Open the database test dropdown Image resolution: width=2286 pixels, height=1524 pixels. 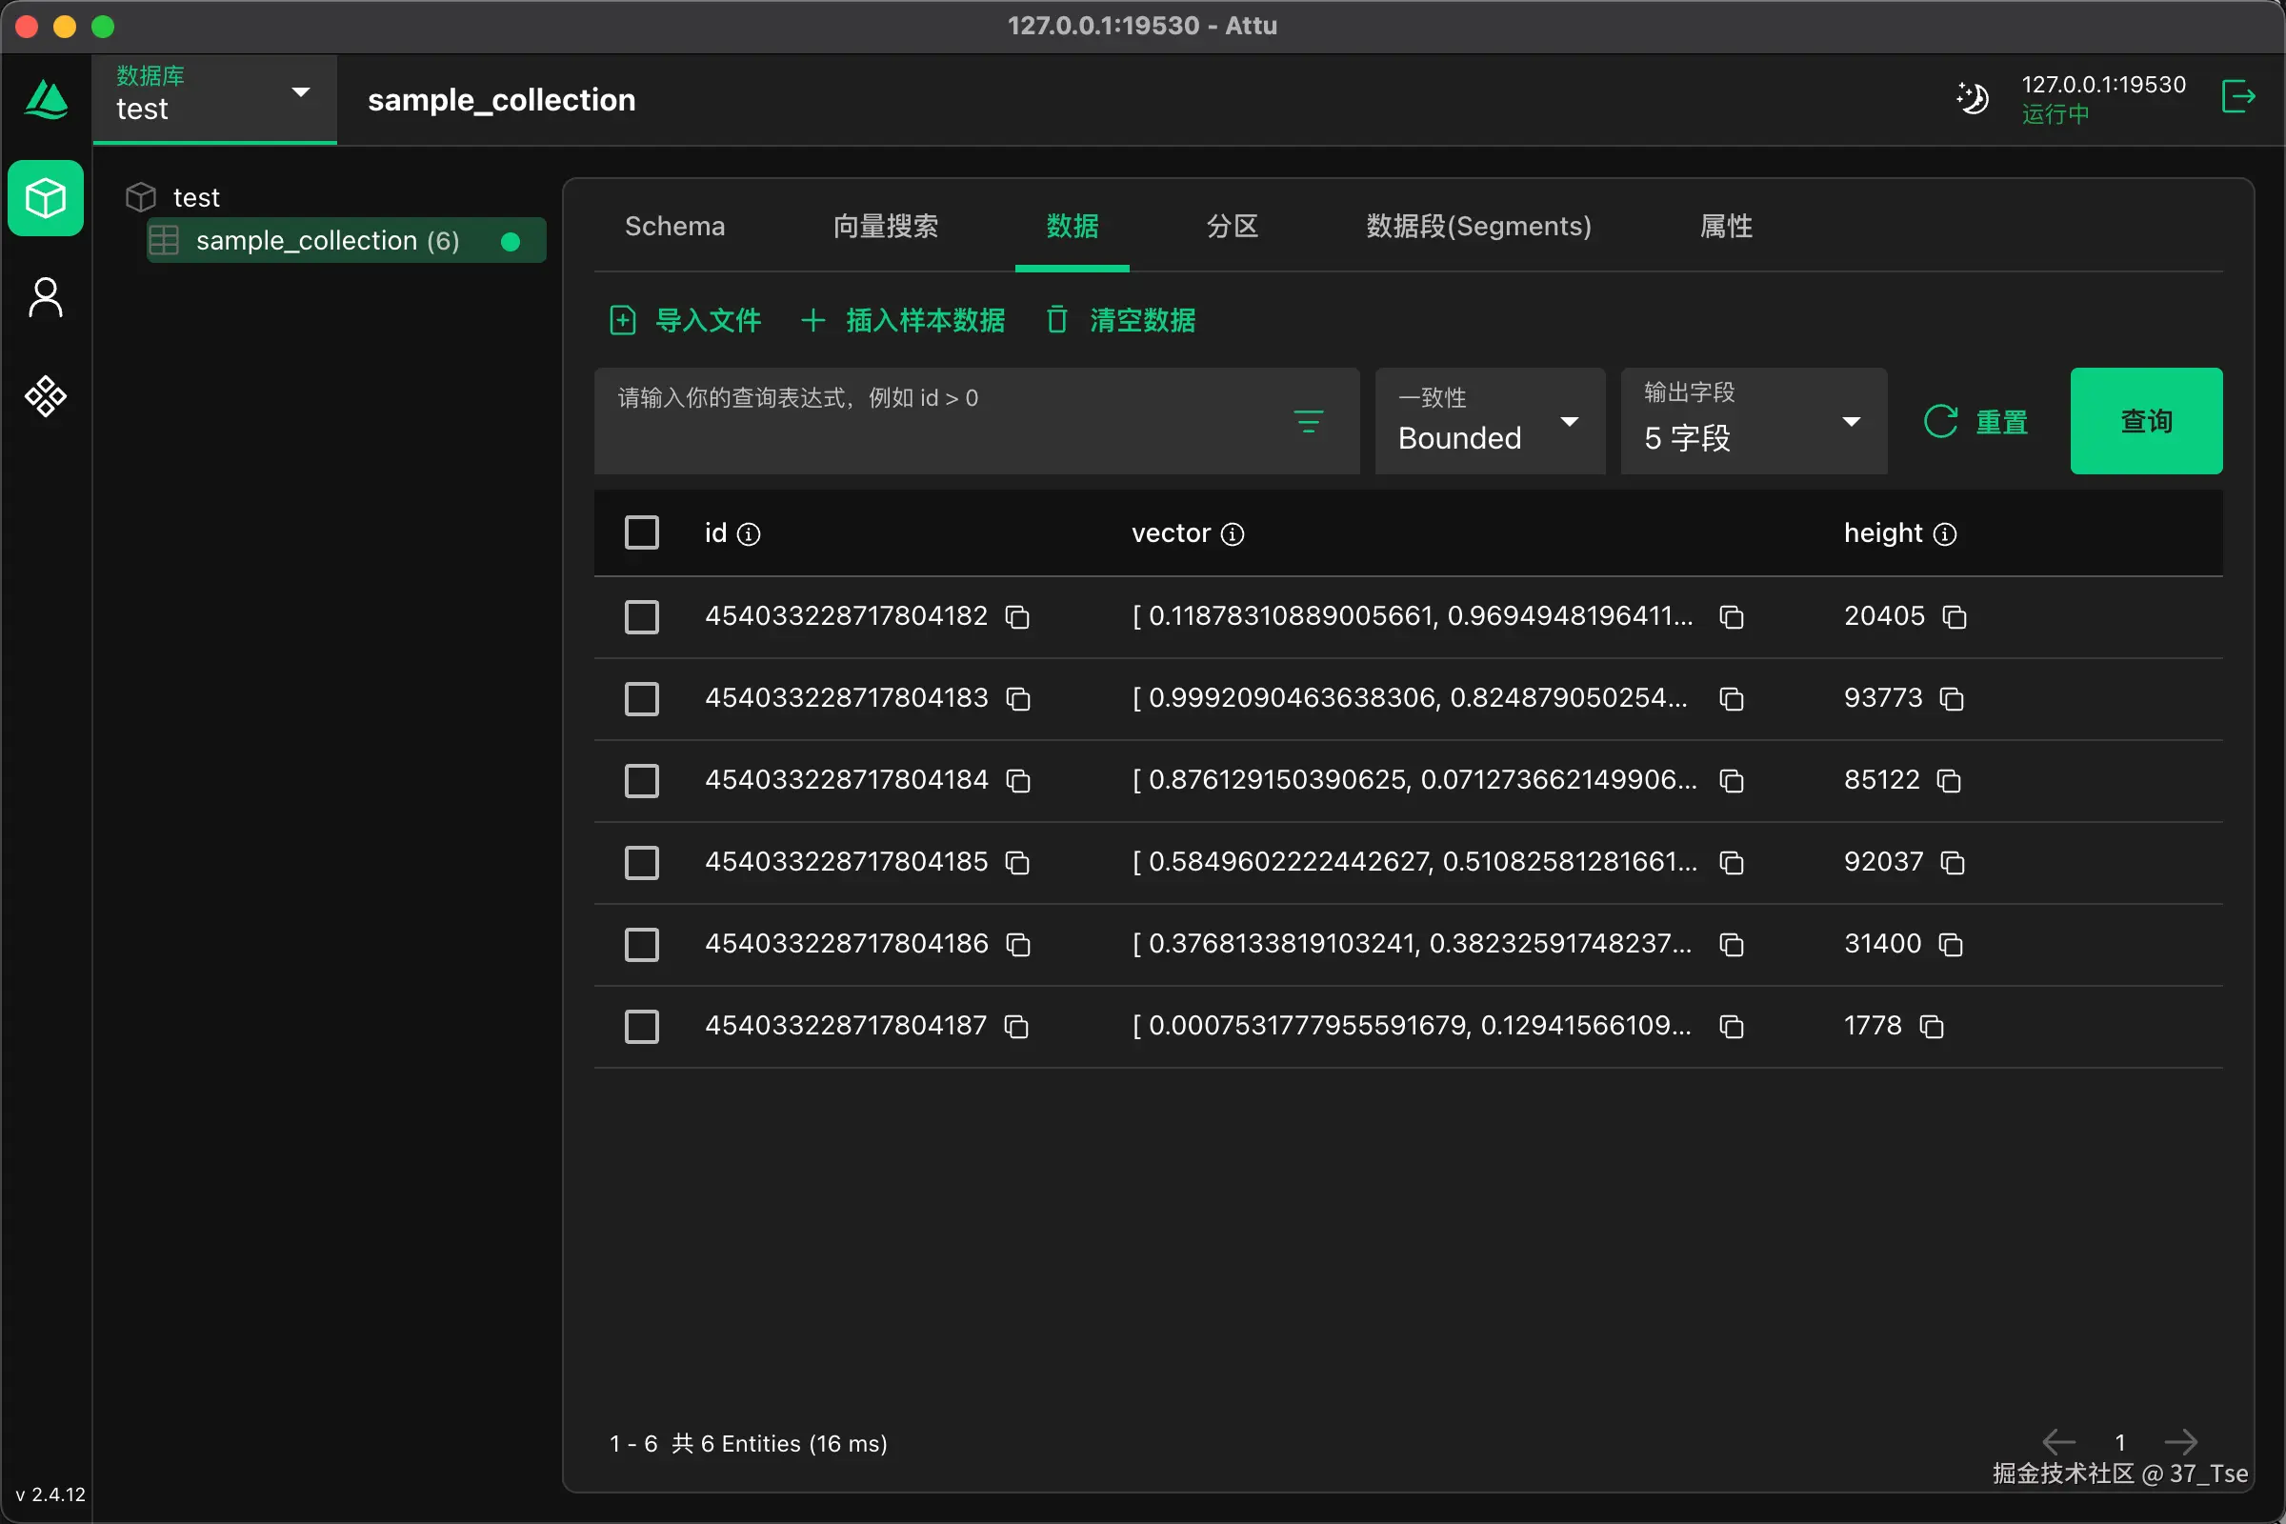click(x=213, y=97)
